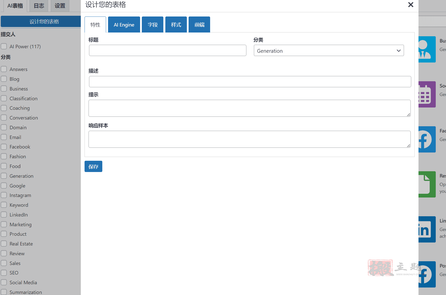The height and width of the screenshot is (295, 446).
Task: Expand the 分类 Generation dropdown
Action: coord(329,50)
